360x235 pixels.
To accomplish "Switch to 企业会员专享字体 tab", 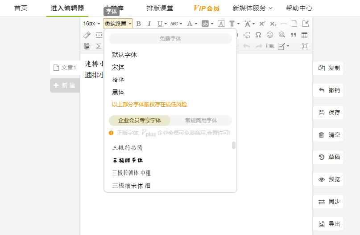I will pos(139,121).
